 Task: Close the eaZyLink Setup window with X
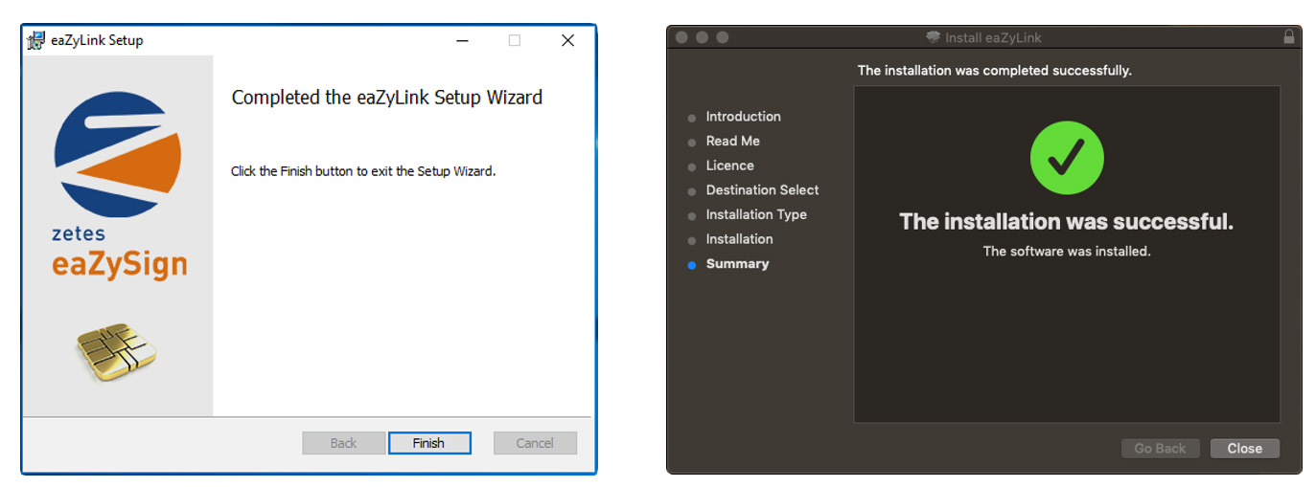[567, 40]
